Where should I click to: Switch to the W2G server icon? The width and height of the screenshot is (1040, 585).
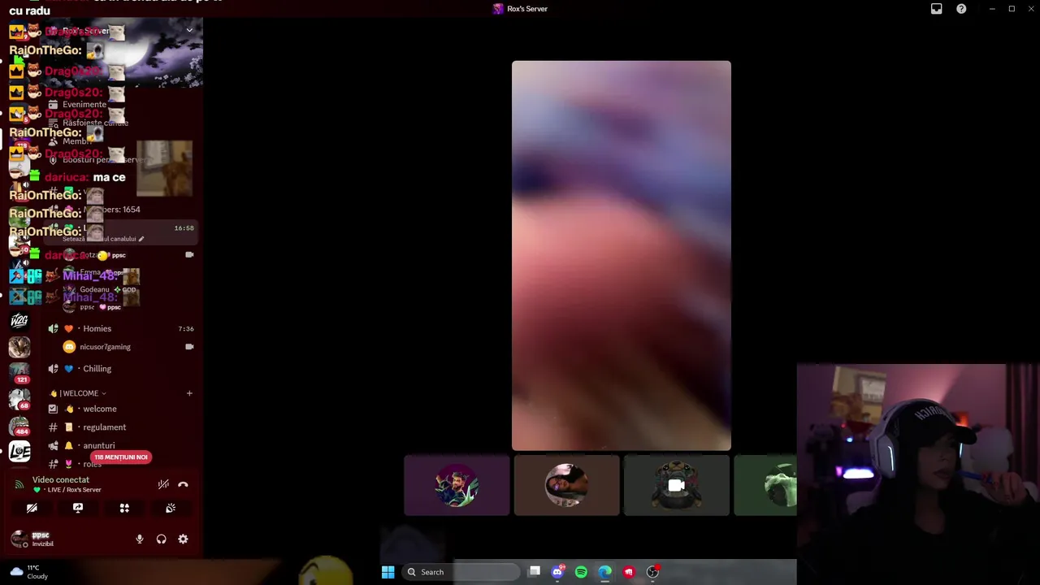tap(19, 320)
